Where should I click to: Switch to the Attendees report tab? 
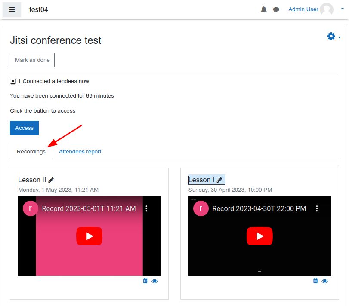(80, 151)
